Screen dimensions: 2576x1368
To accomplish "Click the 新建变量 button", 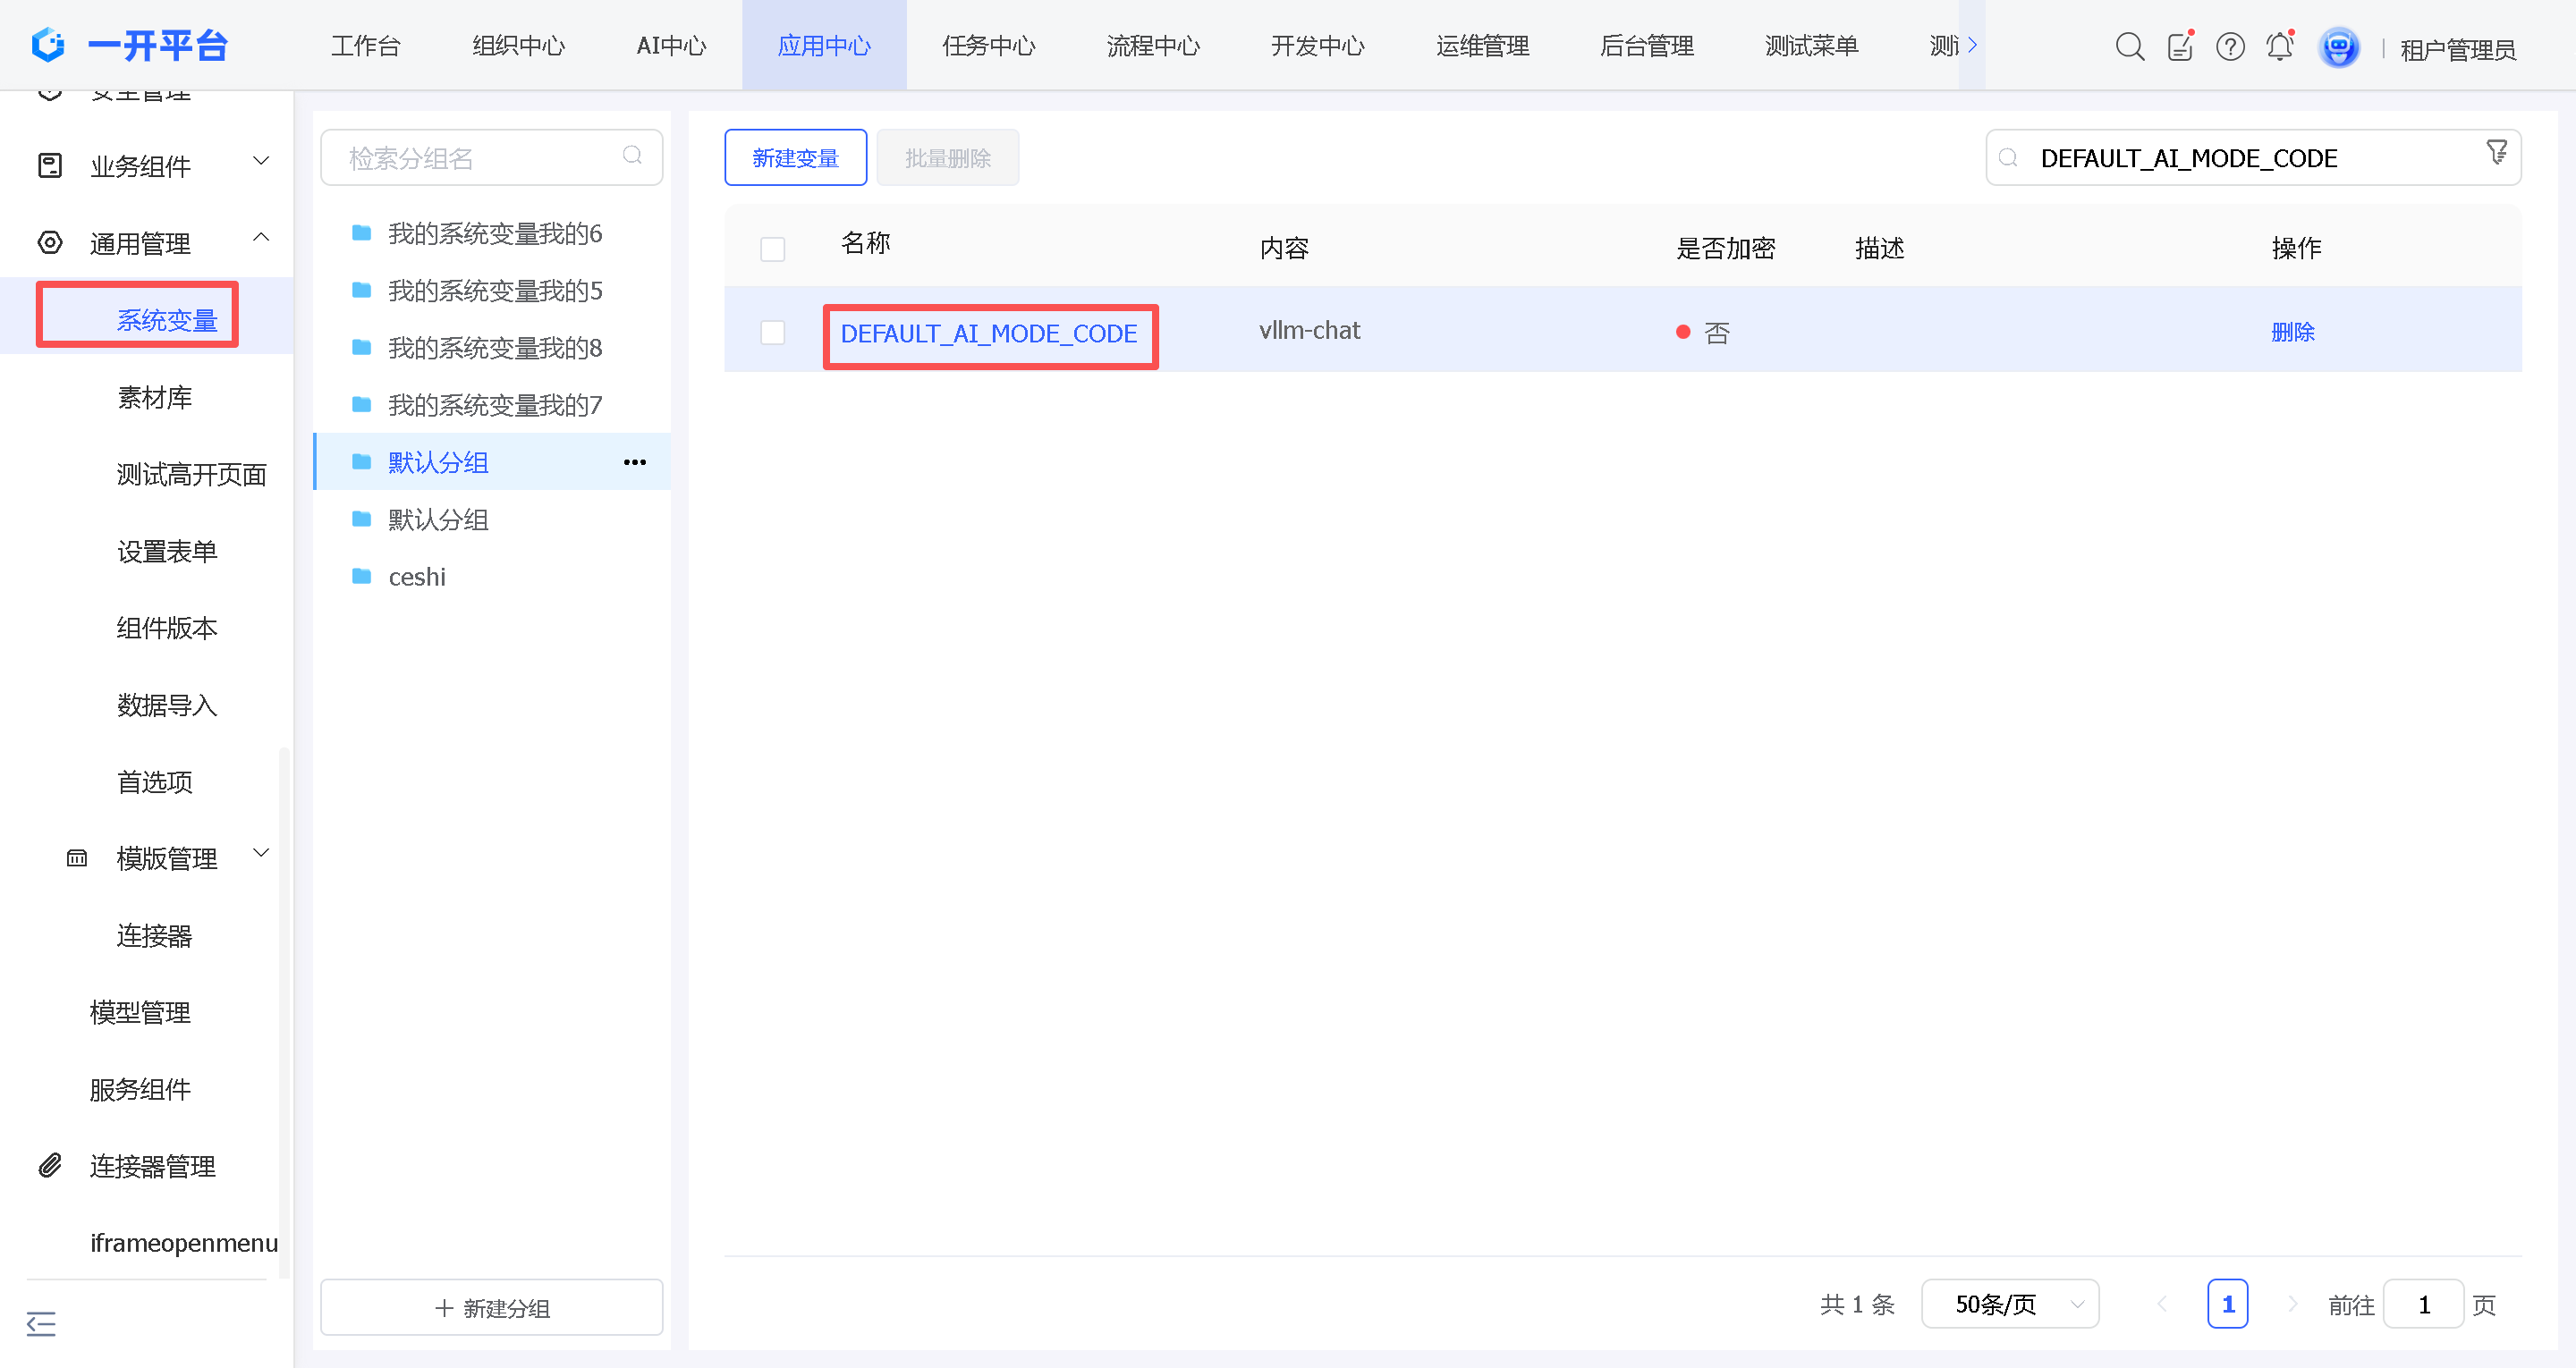I will [795, 158].
